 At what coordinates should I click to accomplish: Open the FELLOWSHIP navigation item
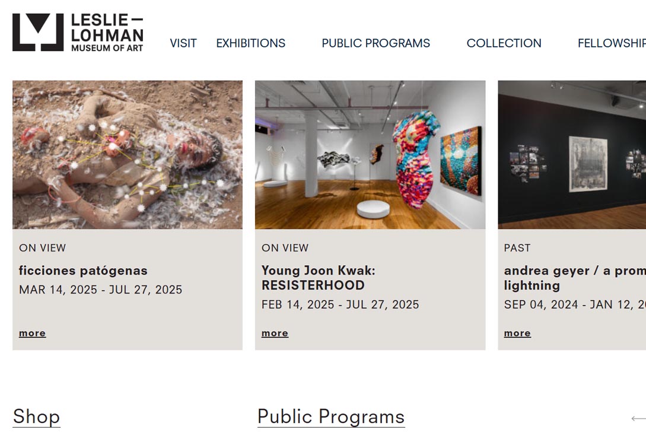point(612,43)
